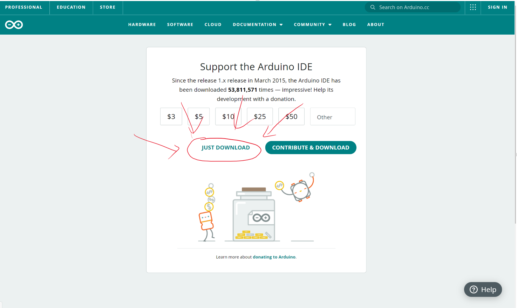Expand the Community dropdown arrow

pyautogui.click(x=330, y=25)
